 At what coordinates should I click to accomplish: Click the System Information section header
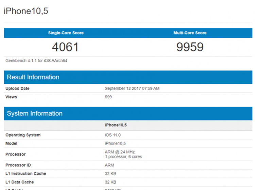pyautogui.click(x=35, y=113)
